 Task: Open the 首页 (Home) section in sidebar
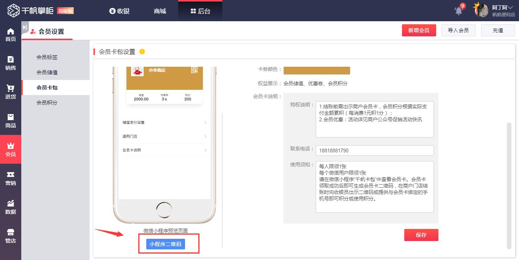point(10,34)
